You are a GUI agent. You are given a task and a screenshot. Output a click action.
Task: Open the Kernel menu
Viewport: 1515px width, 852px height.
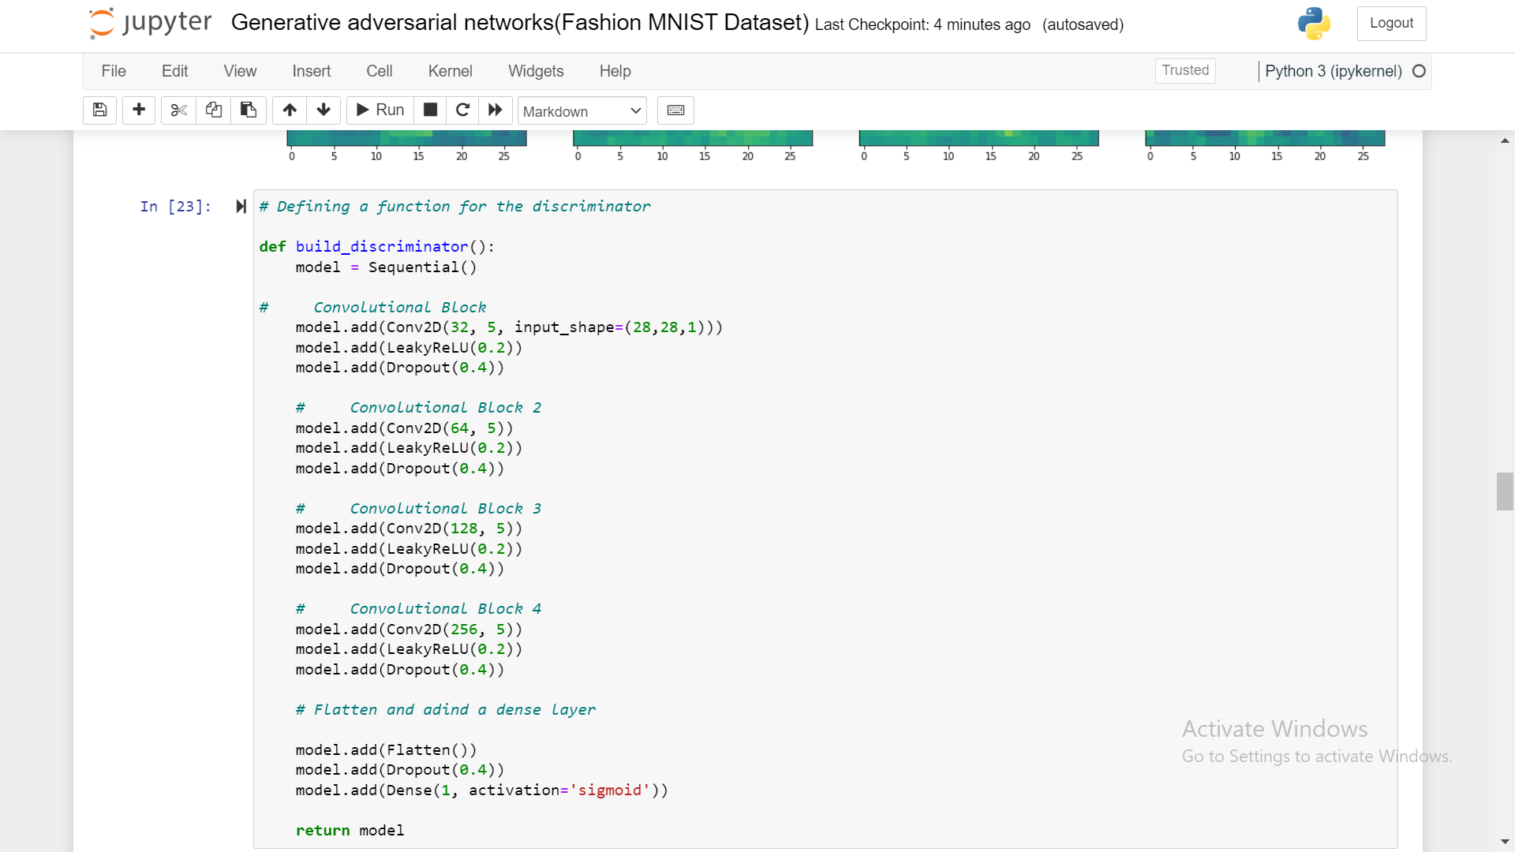450,71
